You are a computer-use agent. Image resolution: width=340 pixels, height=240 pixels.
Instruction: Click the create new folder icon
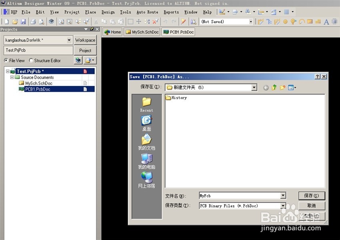coord(282,88)
